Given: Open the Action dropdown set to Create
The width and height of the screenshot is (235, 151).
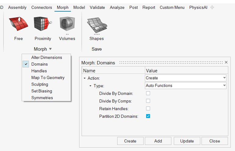Looking at the screenshot, I should pyautogui.click(x=186, y=78).
